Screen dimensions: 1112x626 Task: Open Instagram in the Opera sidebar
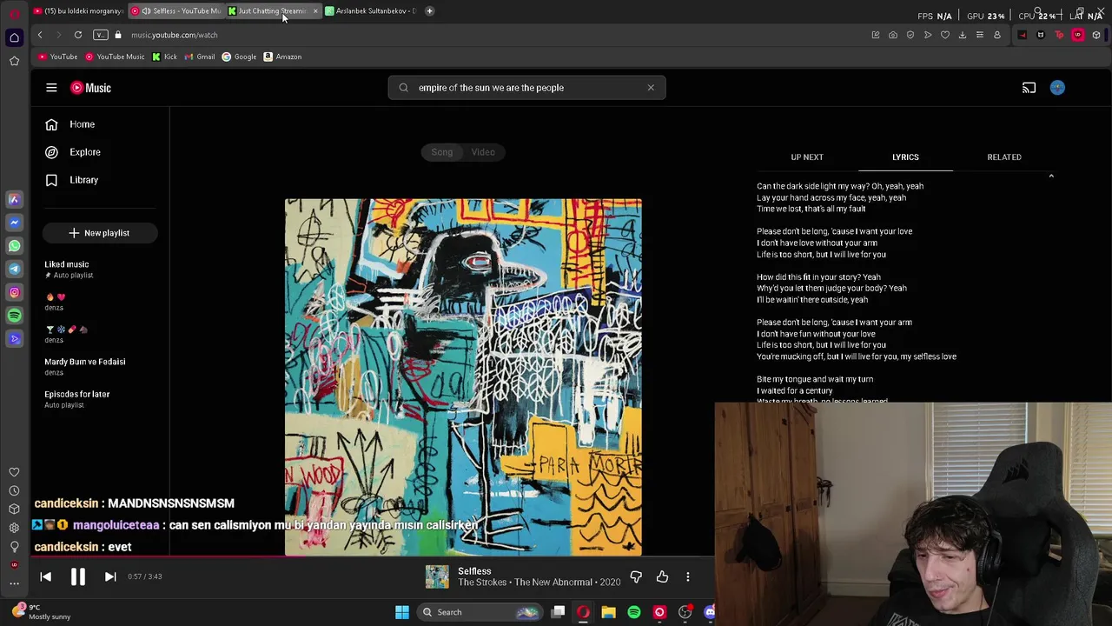pyautogui.click(x=14, y=293)
